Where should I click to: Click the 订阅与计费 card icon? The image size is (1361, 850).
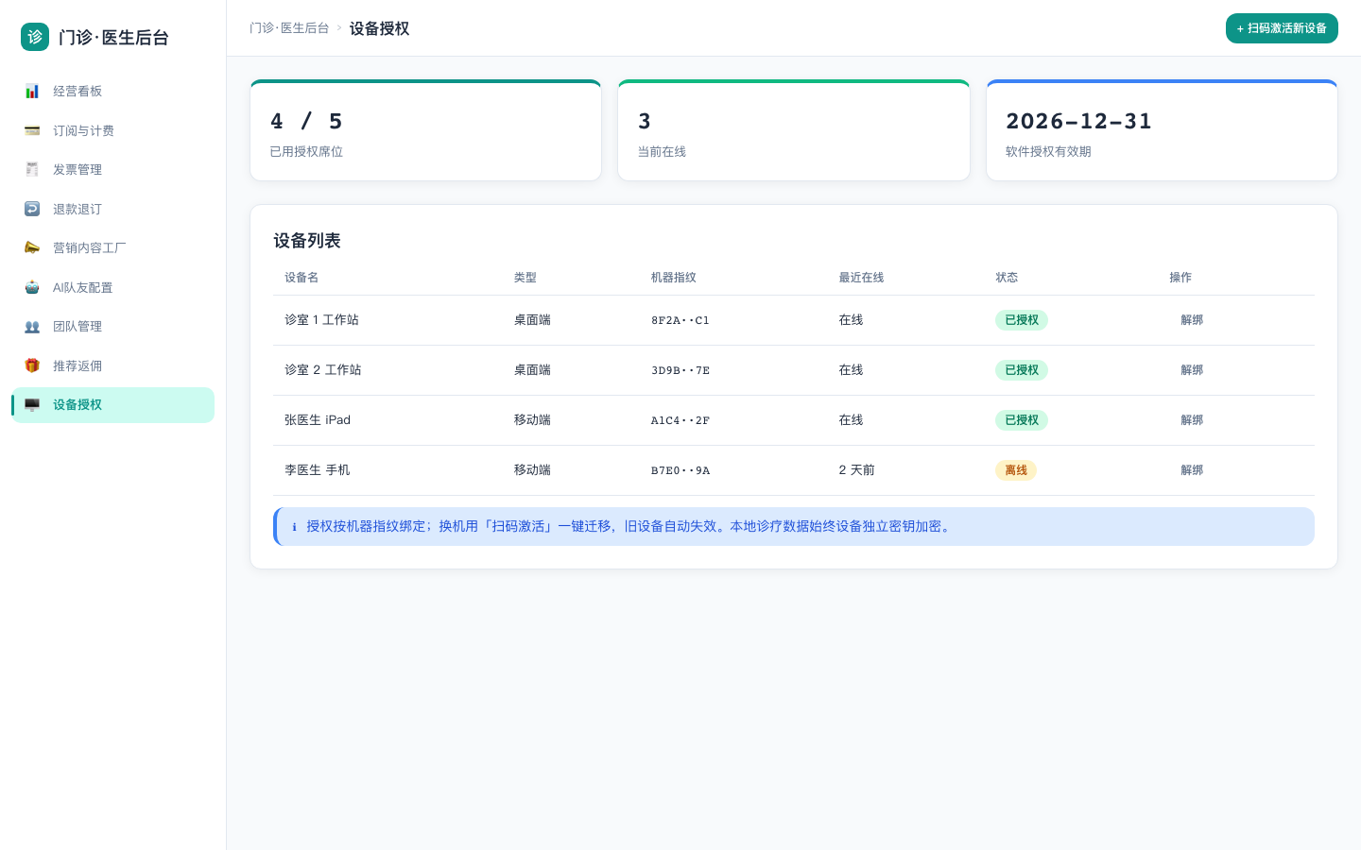pyautogui.click(x=32, y=130)
